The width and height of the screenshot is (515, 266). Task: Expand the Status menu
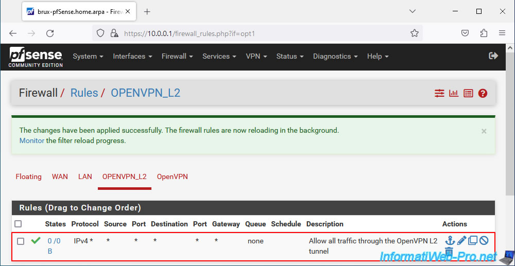[290, 57]
